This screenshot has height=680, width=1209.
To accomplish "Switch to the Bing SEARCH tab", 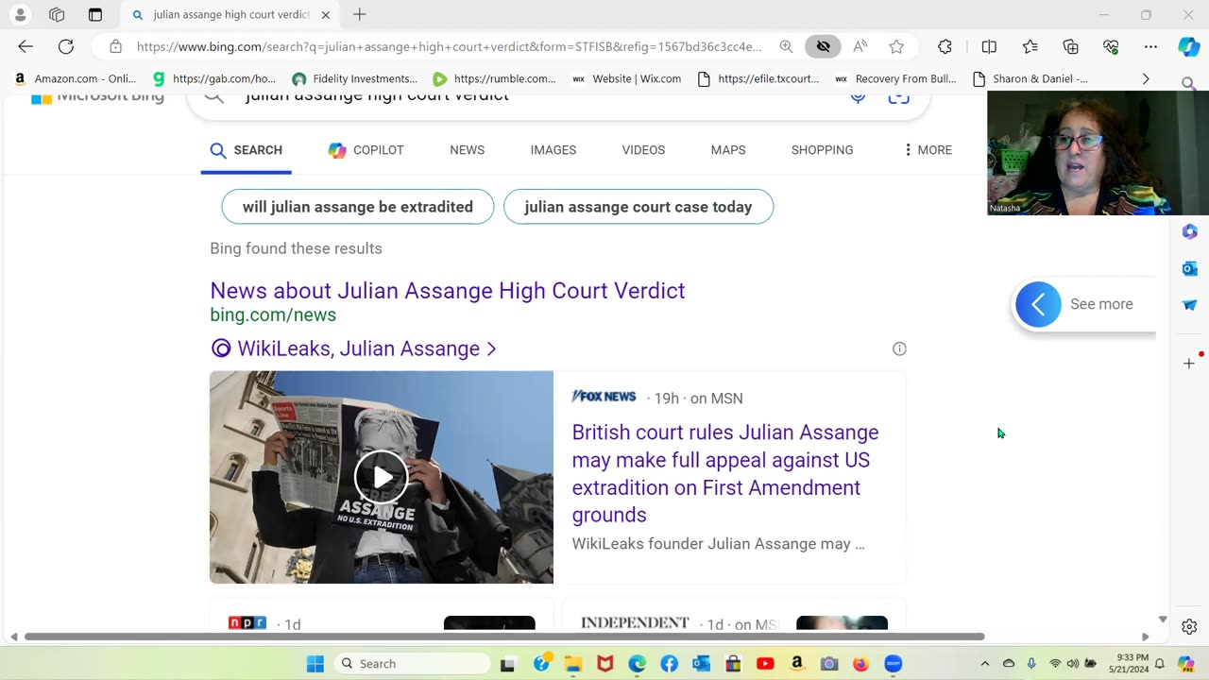I will tap(247, 150).
